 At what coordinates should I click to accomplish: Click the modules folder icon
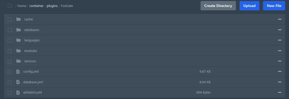[18, 51]
